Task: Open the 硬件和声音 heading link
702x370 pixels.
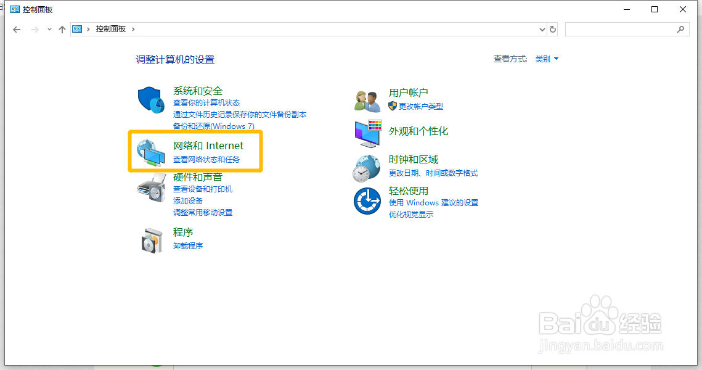Action: 198,178
